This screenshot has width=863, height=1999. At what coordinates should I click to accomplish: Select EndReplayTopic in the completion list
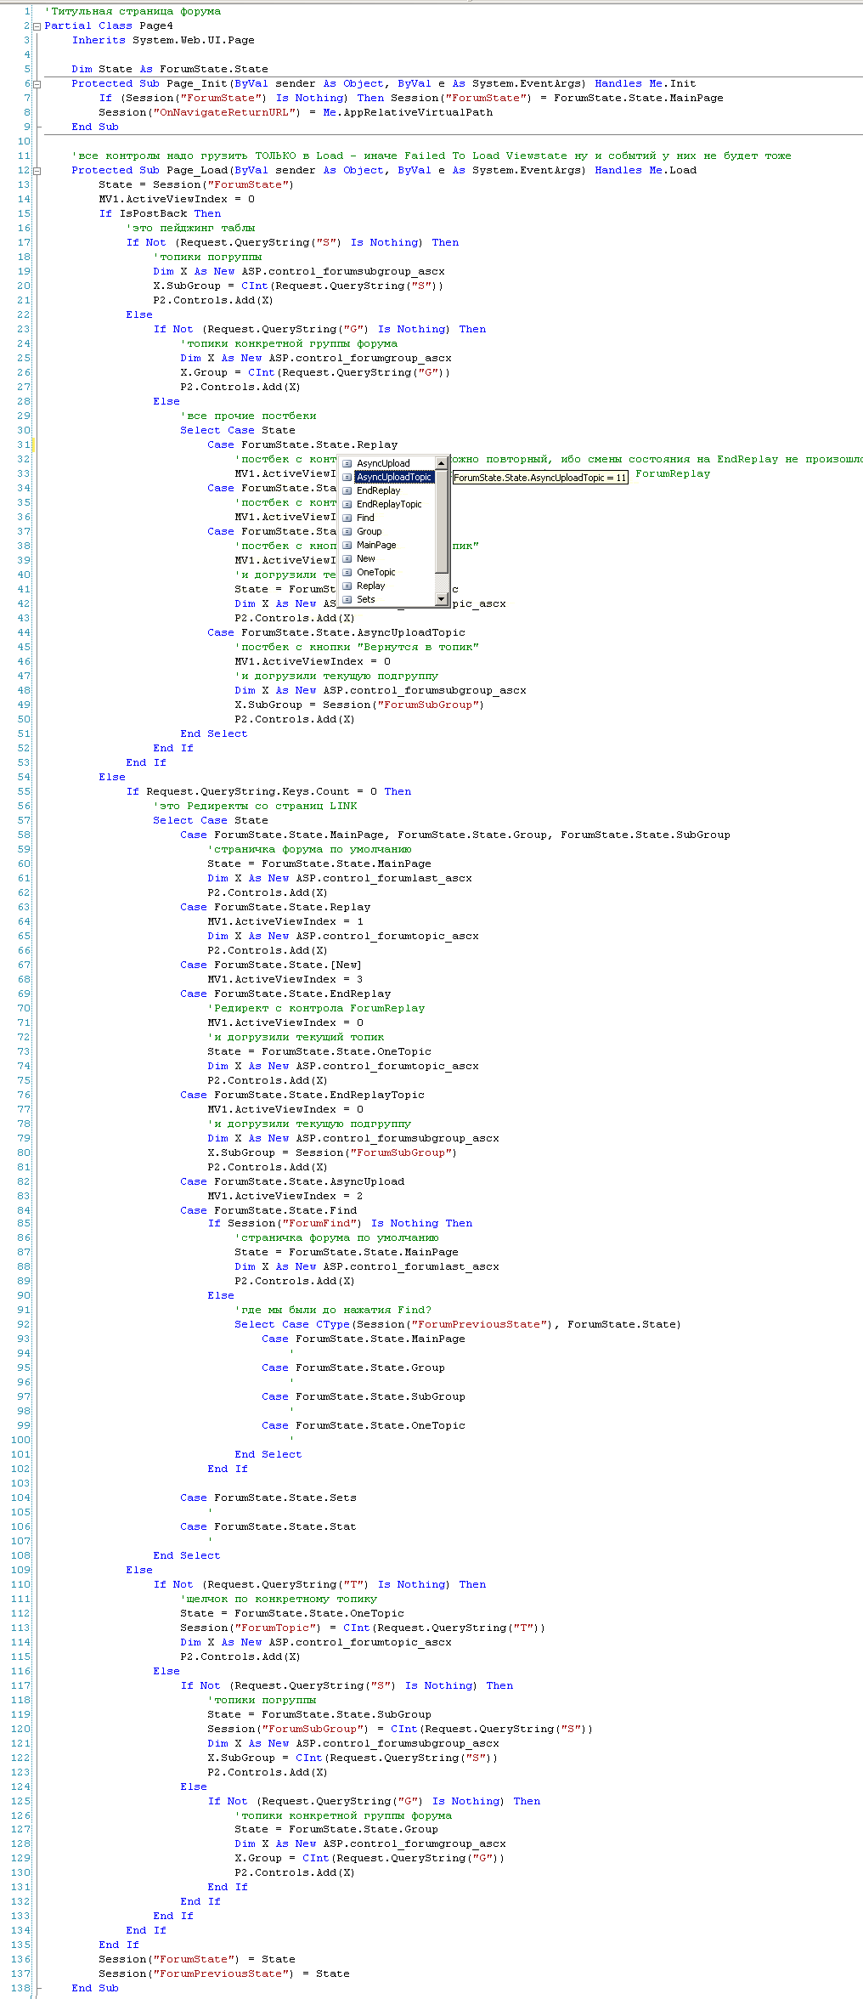(x=389, y=504)
